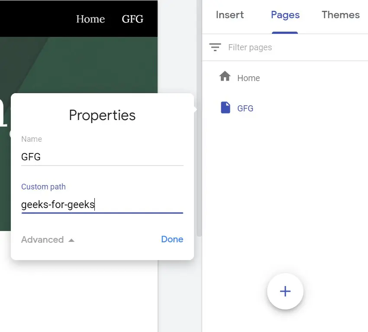Image resolution: width=368 pixels, height=332 pixels.
Task: Open the Themes tab
Action: click(x=341, y=15)
